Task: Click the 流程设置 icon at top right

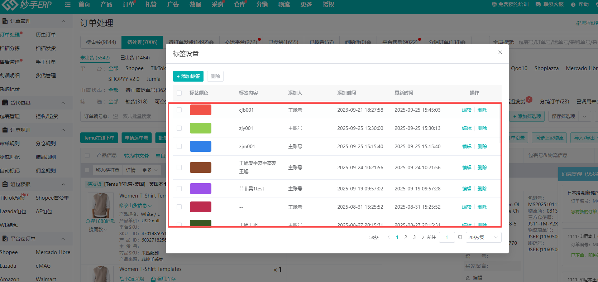Action: [x=578, y=23]
